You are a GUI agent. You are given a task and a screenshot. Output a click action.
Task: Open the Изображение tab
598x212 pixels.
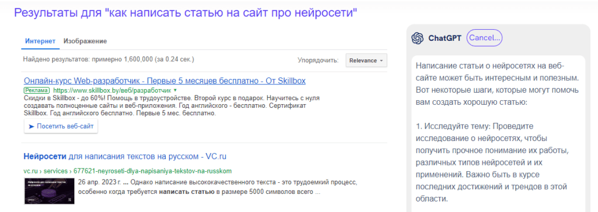click(85, 41)
